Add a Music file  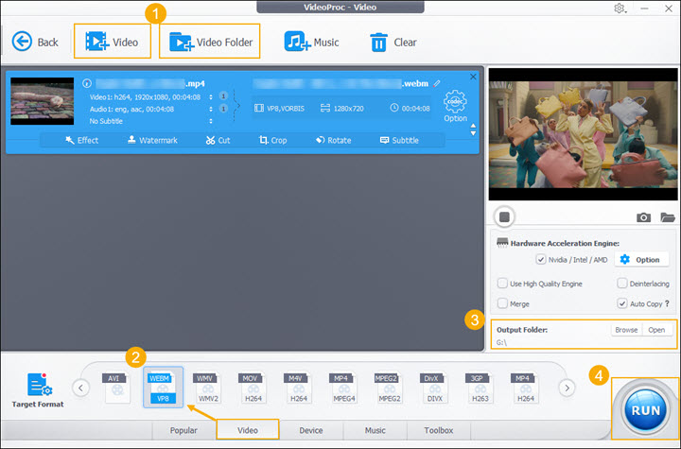pos(311,43)
